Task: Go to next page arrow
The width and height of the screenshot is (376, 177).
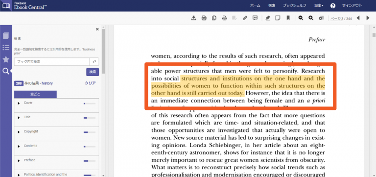Action: click(368, 18)
